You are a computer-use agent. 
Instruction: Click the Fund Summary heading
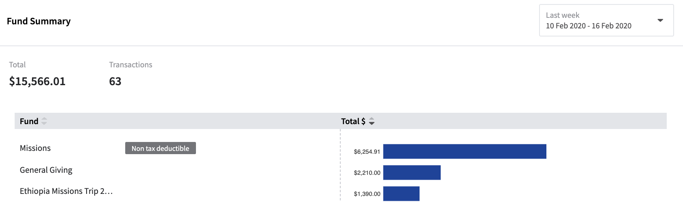pos(39,21)
